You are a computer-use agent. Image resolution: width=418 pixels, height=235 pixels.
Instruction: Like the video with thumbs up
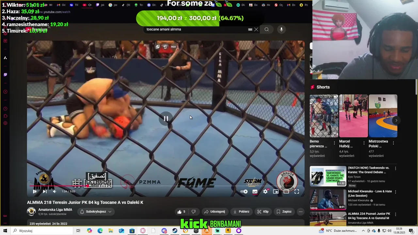(x=181, y=211)
